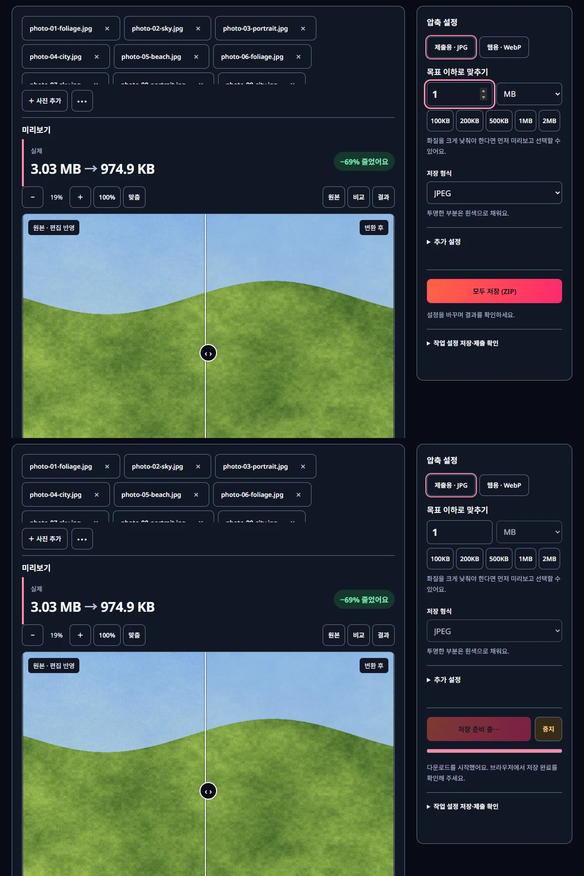
Task: Switch to 비교 view in upper preview
Action: click(x=359, y=197)
